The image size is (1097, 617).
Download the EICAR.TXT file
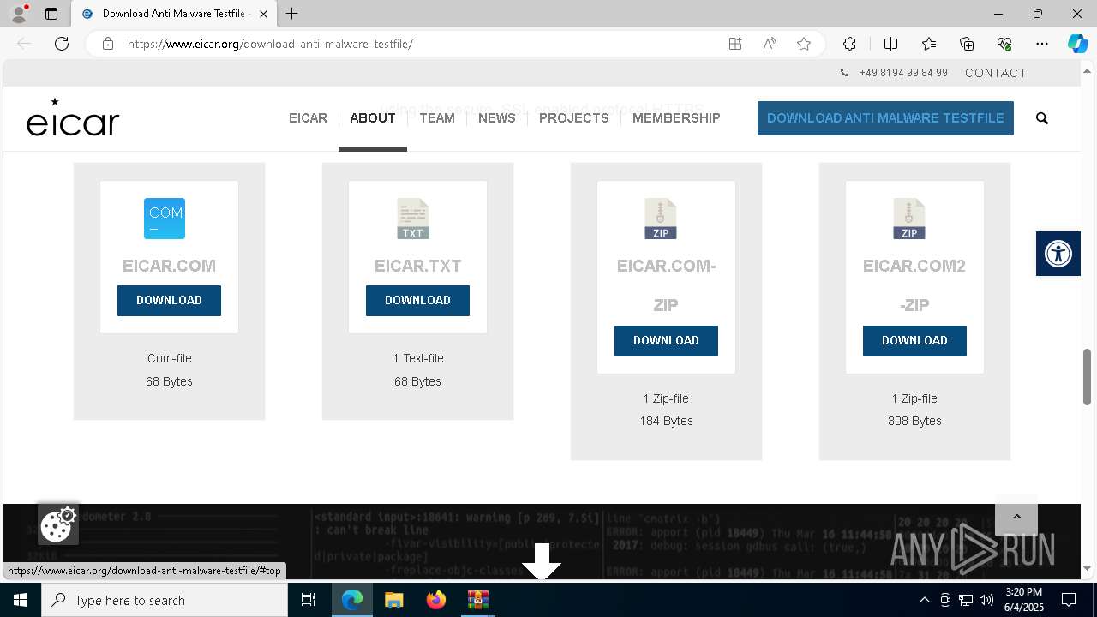417,300
